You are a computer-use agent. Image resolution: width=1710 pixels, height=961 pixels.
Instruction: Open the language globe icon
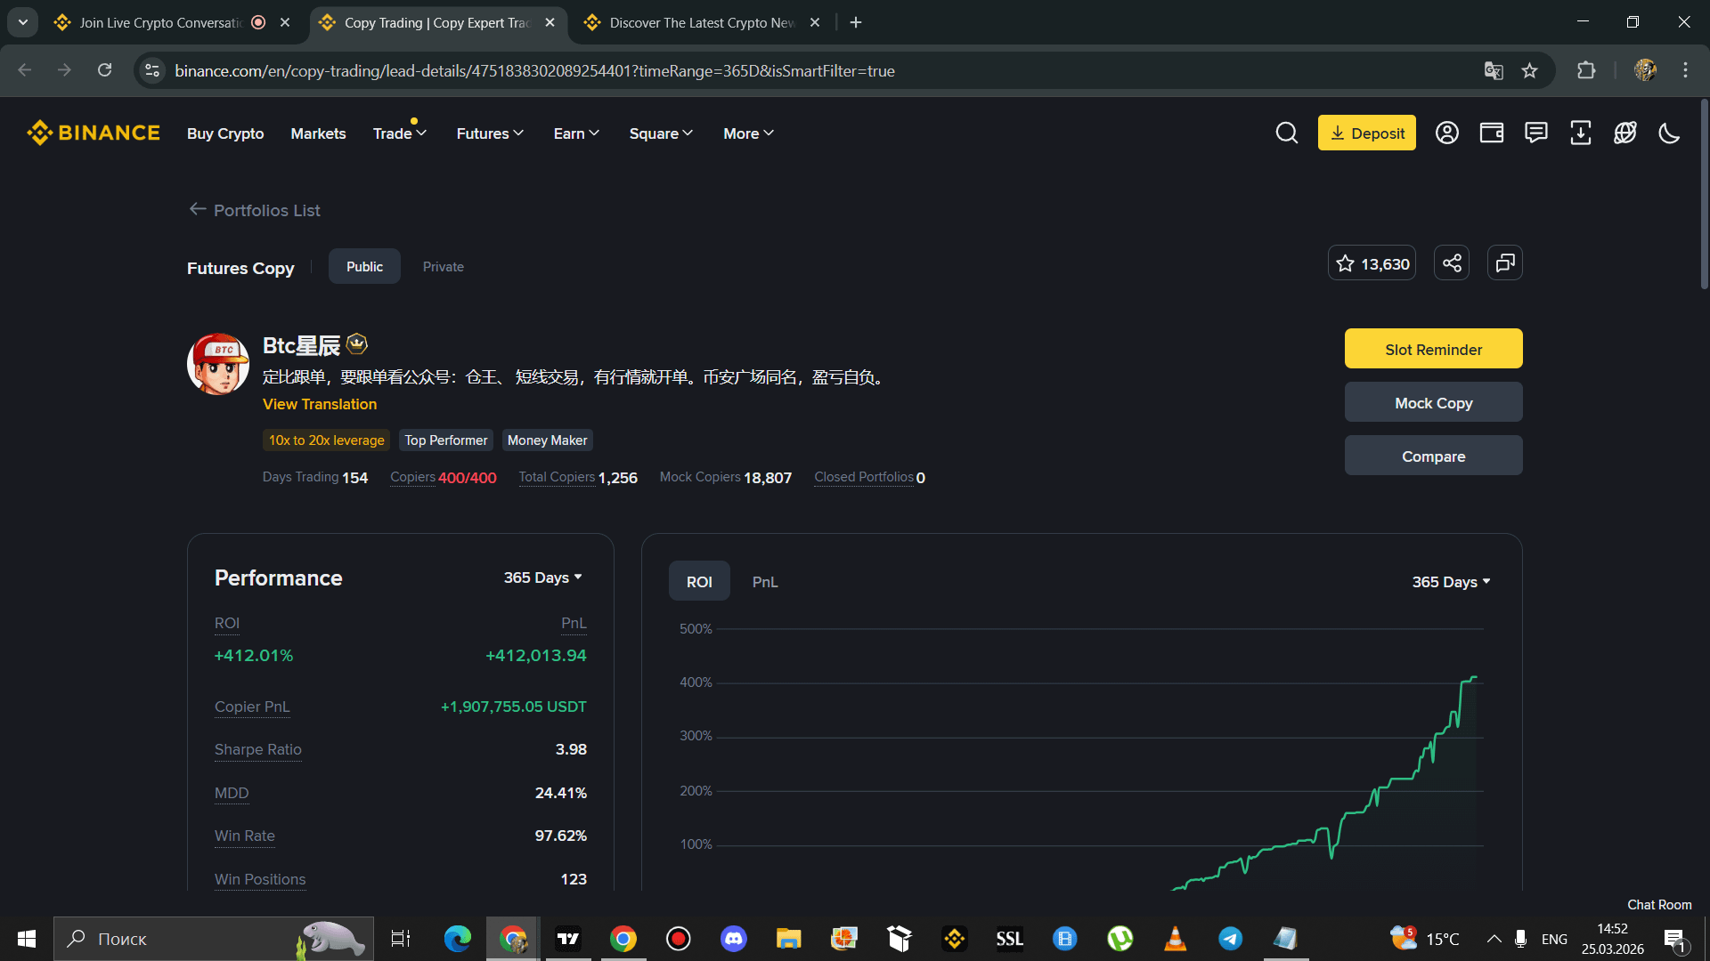[1624, 133]
